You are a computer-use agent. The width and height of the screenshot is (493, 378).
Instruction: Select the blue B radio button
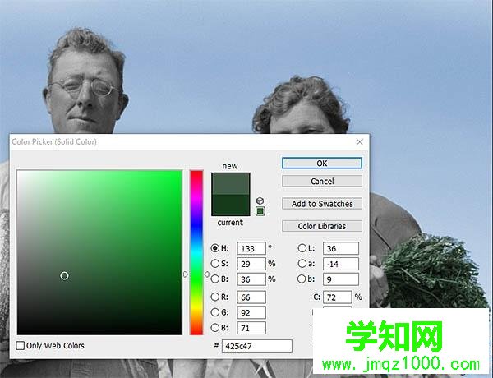pos(215,328)
